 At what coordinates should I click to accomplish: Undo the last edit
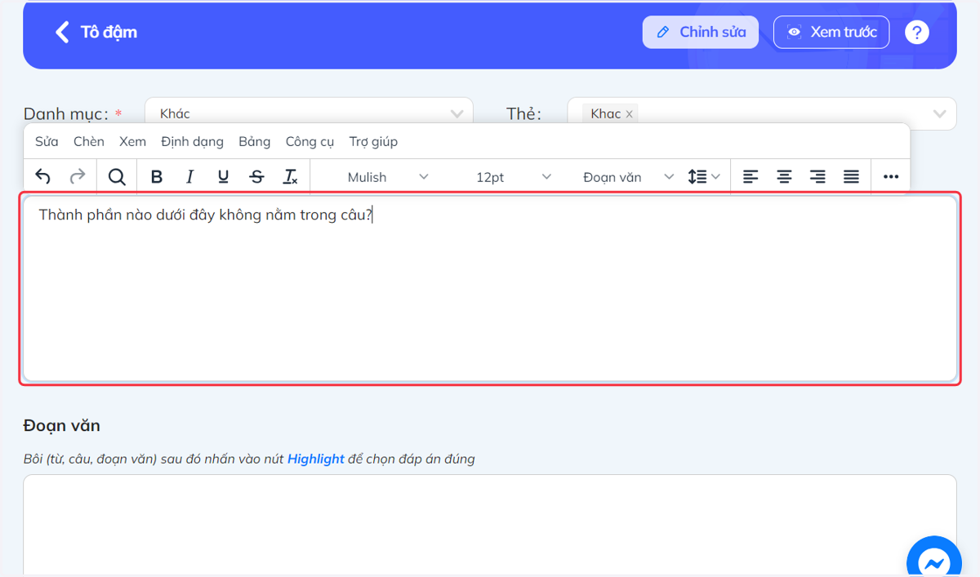pyautogui.click(x=43, y=176)
